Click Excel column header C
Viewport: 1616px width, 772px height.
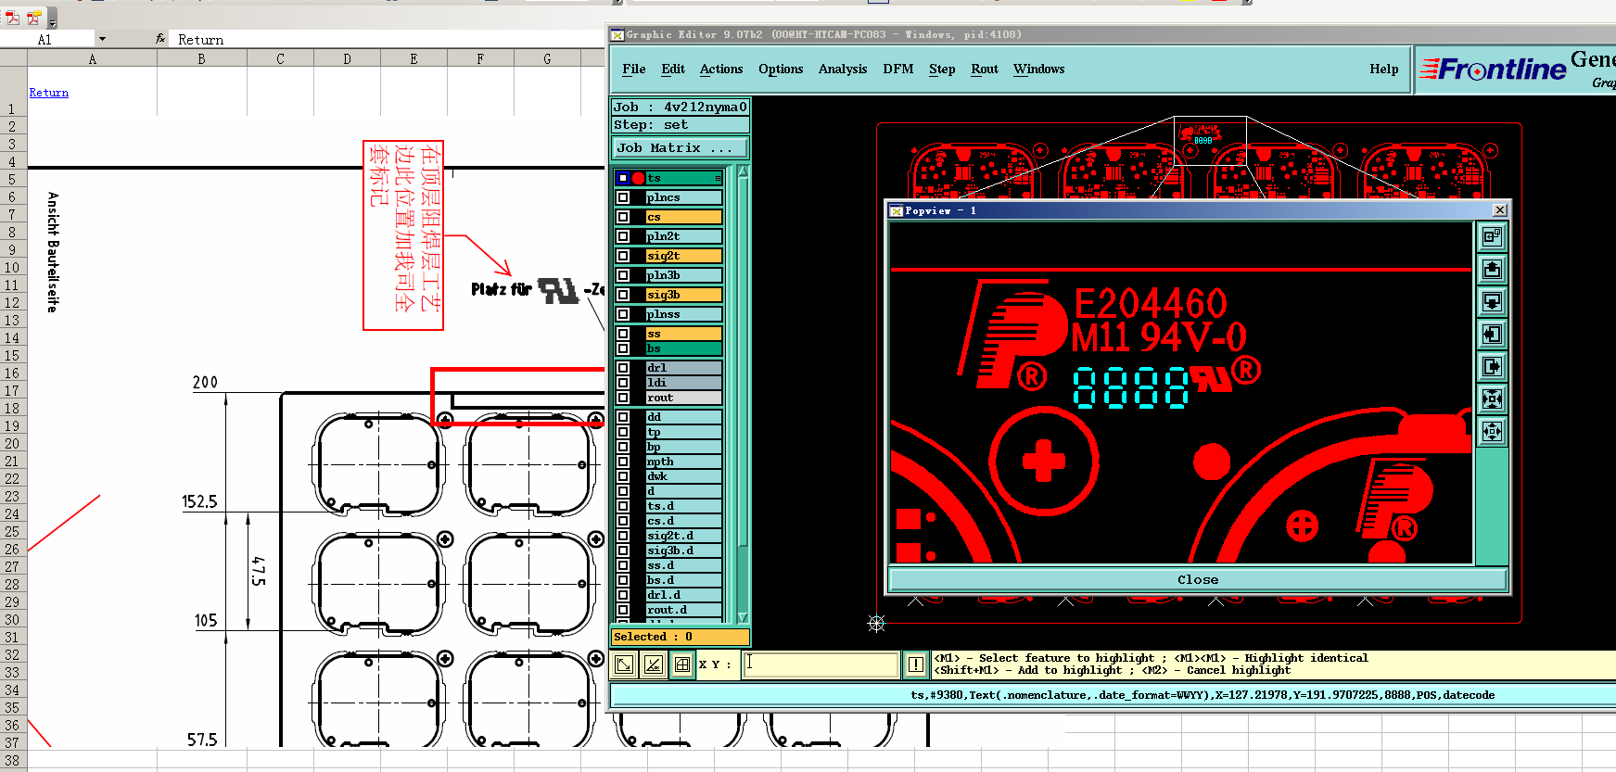pos(280,58)
